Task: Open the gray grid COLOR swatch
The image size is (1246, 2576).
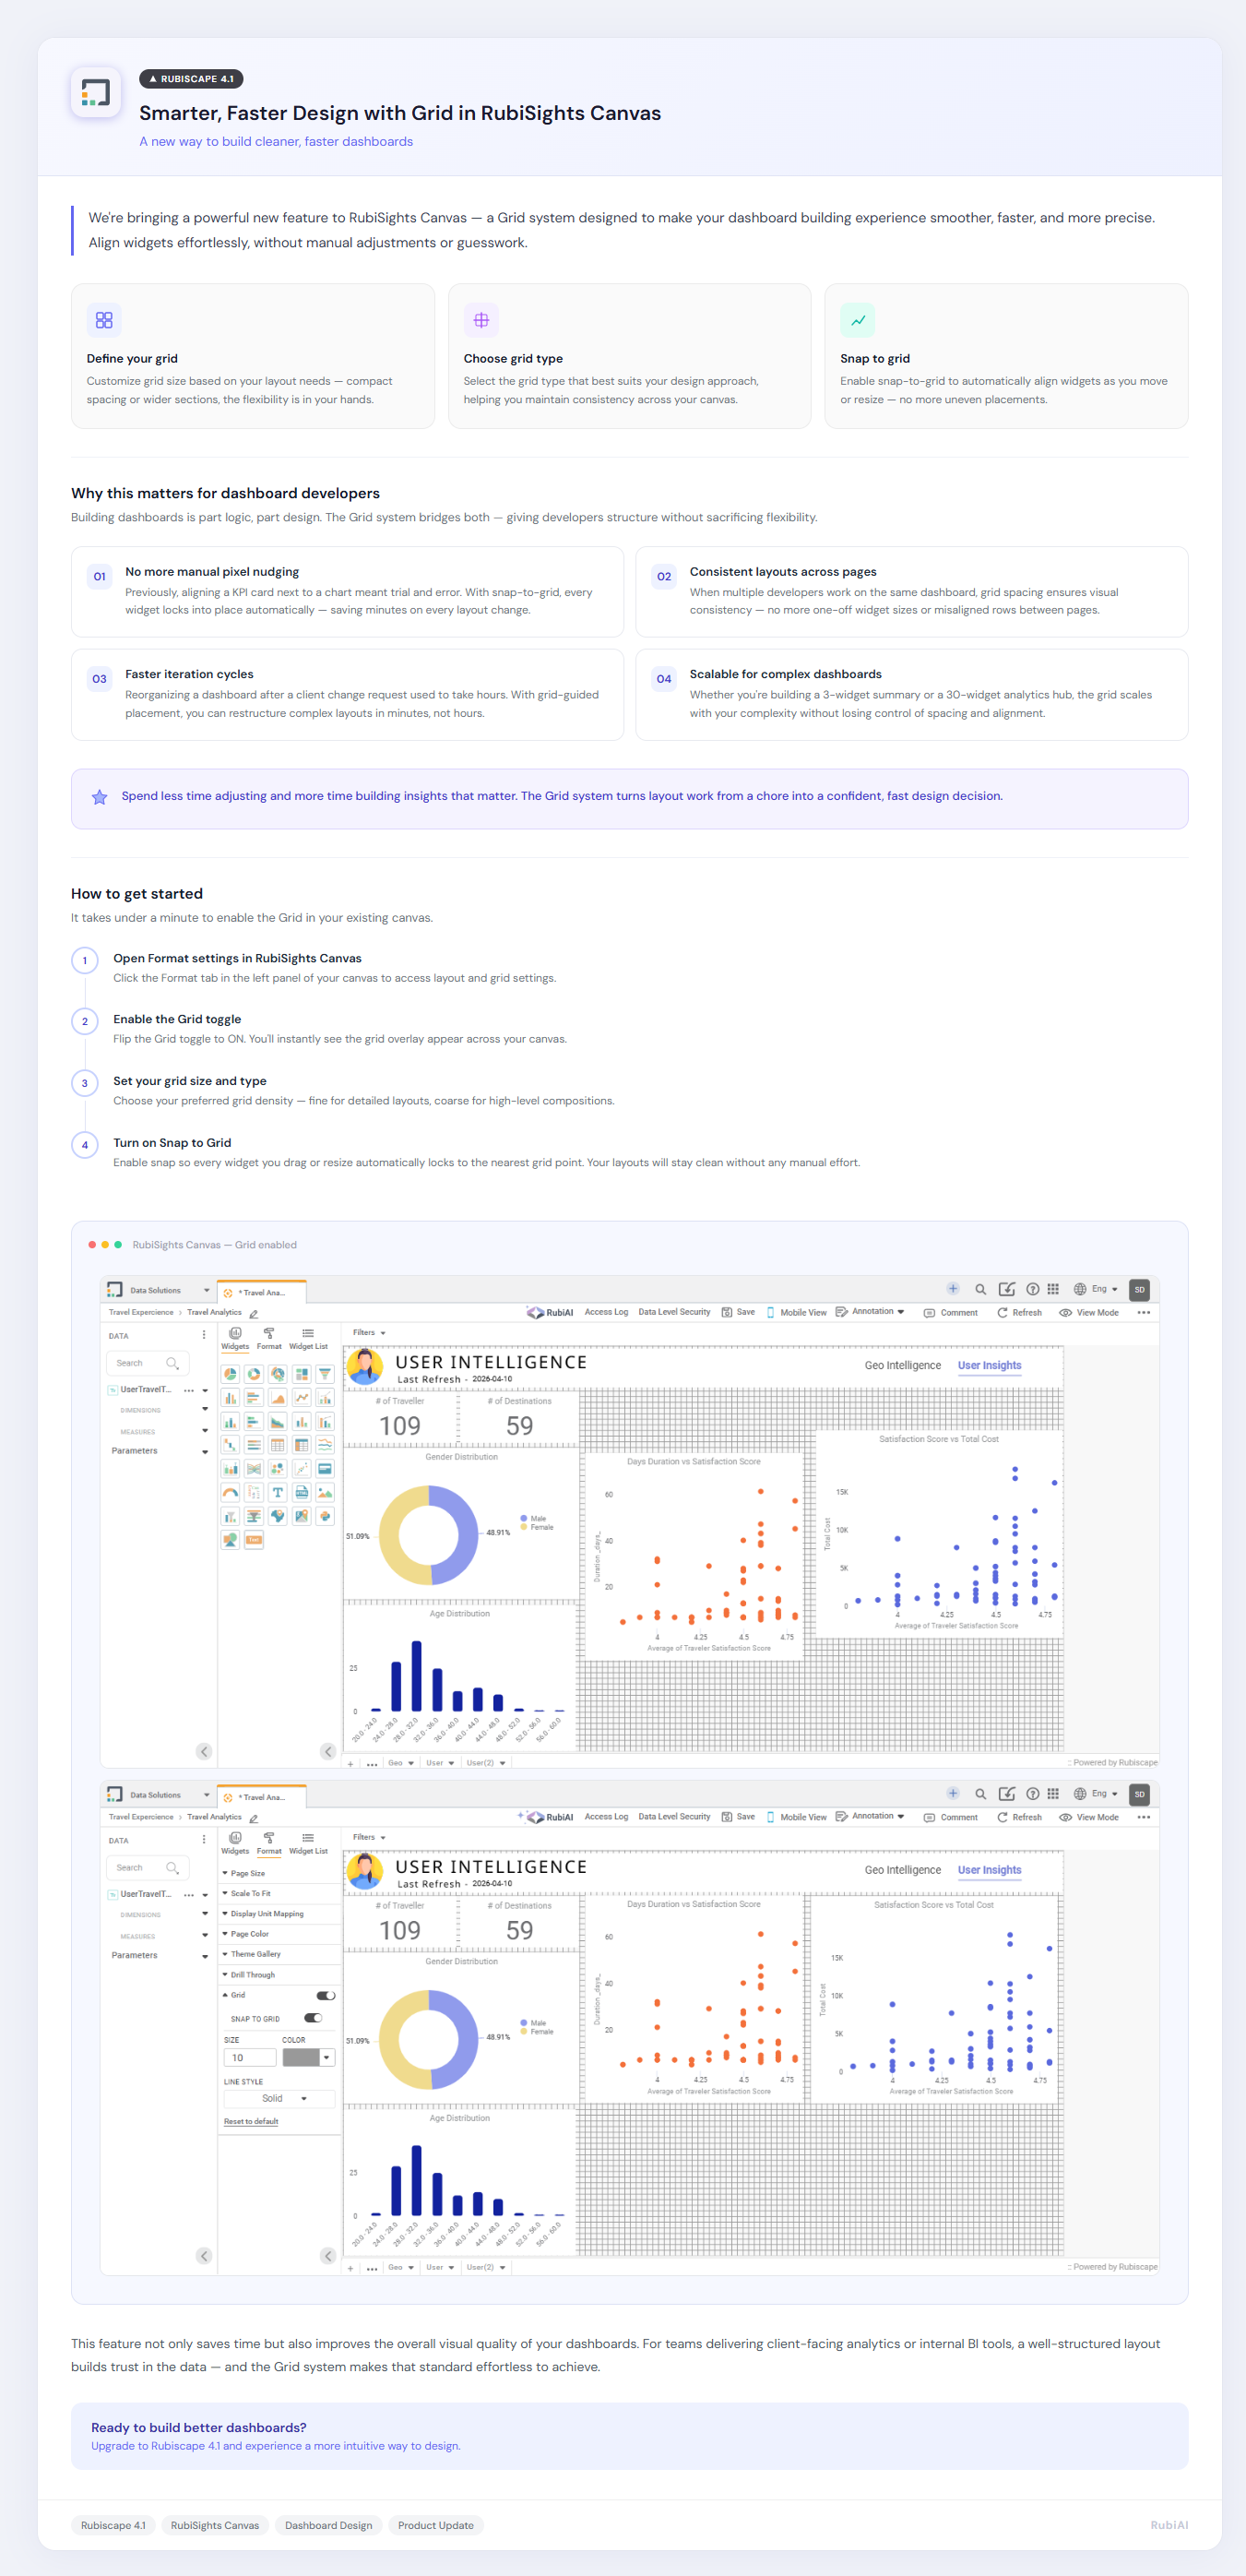Action: point(308,2057)
